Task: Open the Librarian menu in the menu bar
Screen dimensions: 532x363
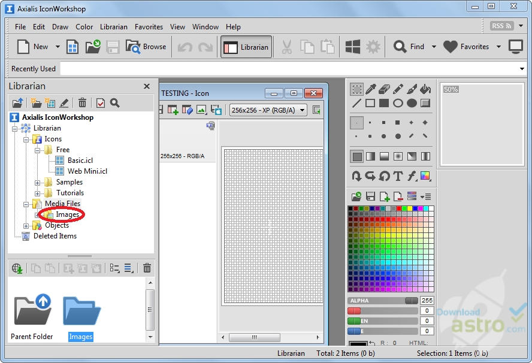Action: tap(114, 27)
